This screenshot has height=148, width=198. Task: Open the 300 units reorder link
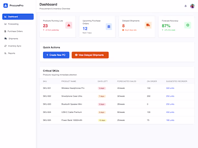(x=170, y=88)
